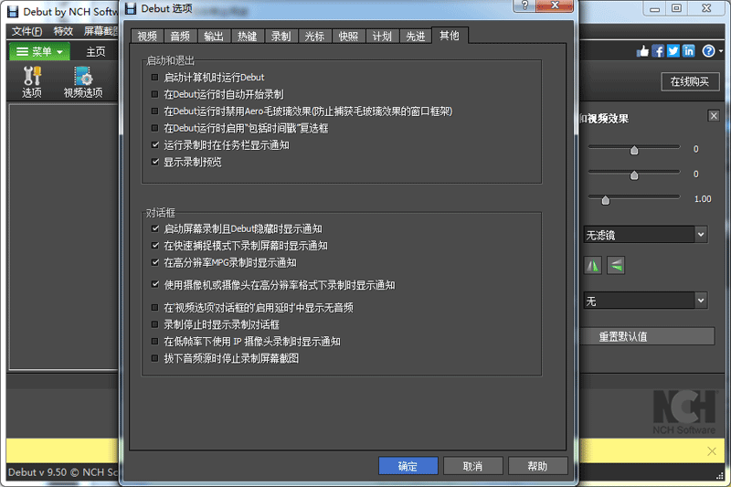The width and height of the screenshot is (731, 487).
Task: Uncheck 启动屏幕录制且Debut隐藏时显示通知
Action: (x=155, y=228)
